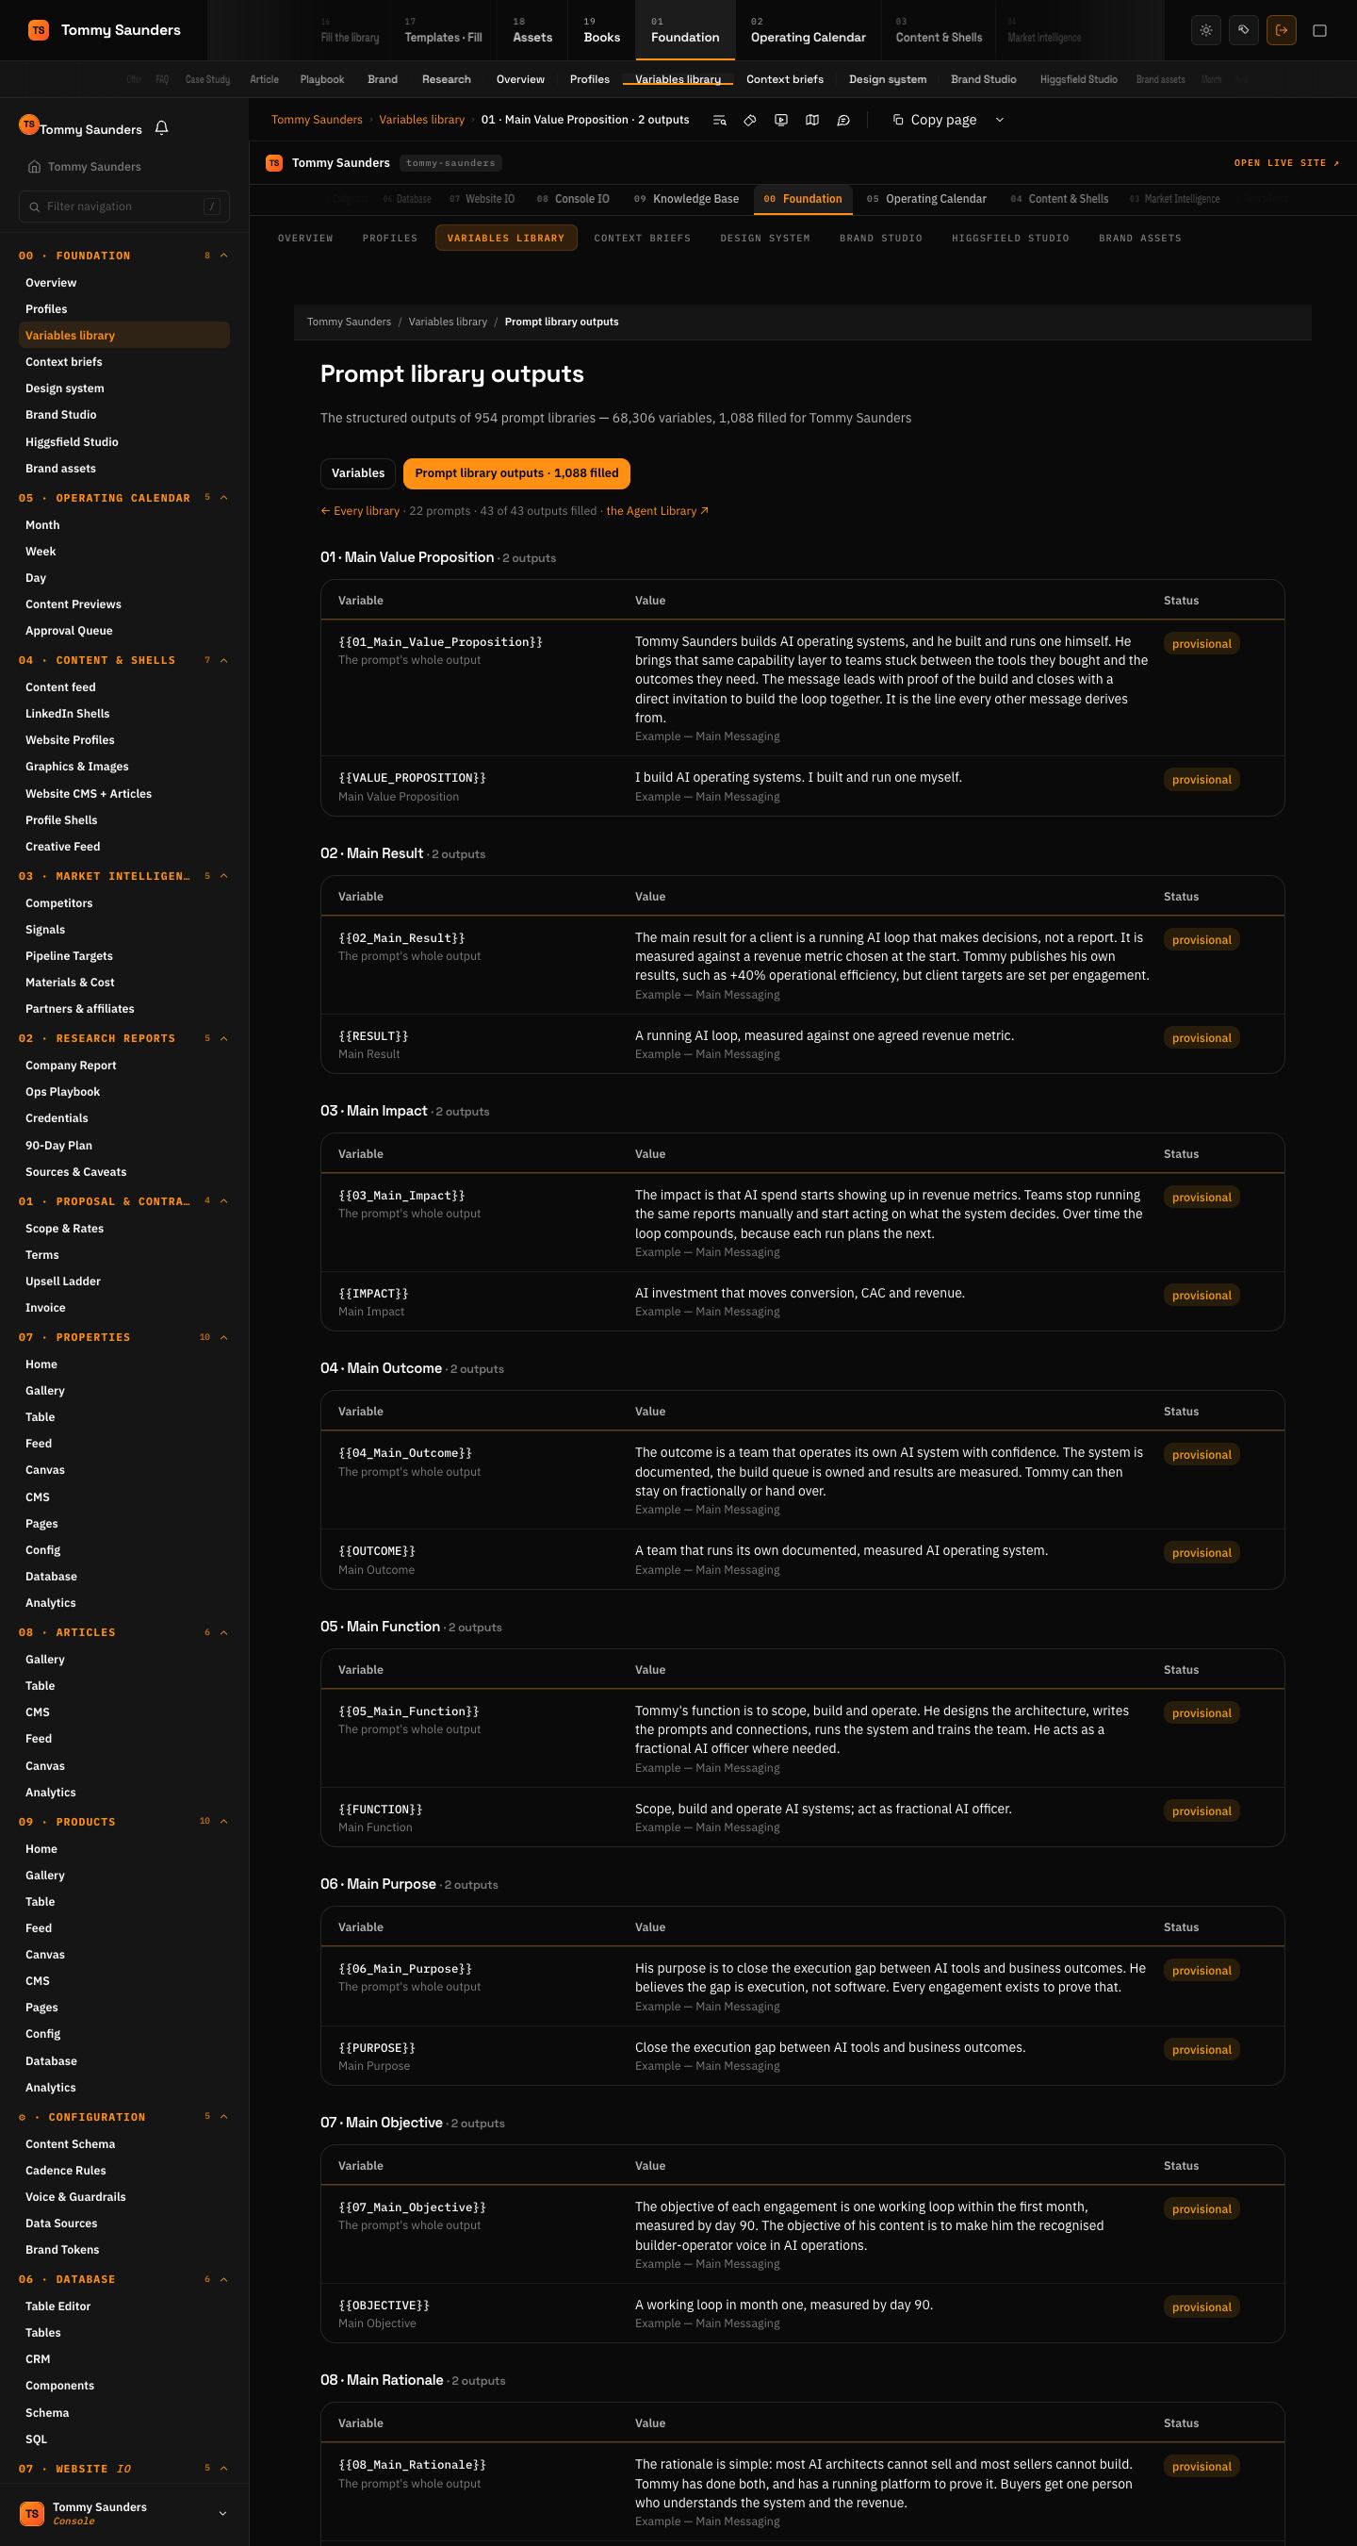Switch to the Design System sub-tab
This screenshot has width=1357, height=2546.
(765, 239)
